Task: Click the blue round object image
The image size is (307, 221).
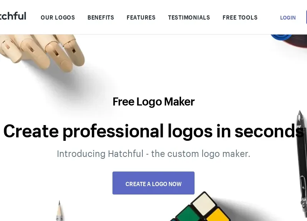Action: pos(281,37)
